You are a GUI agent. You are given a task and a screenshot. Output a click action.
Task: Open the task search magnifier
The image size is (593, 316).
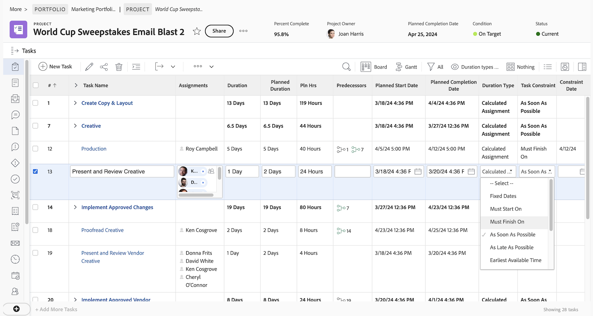(346, 67)
